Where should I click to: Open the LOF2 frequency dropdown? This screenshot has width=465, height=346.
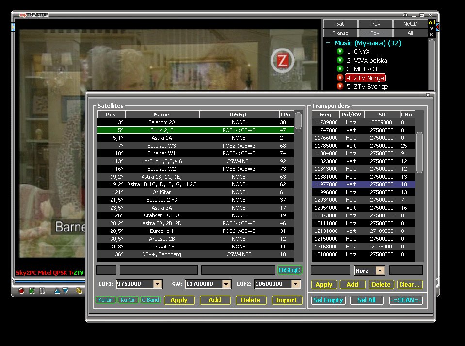(x=296, y=284)
